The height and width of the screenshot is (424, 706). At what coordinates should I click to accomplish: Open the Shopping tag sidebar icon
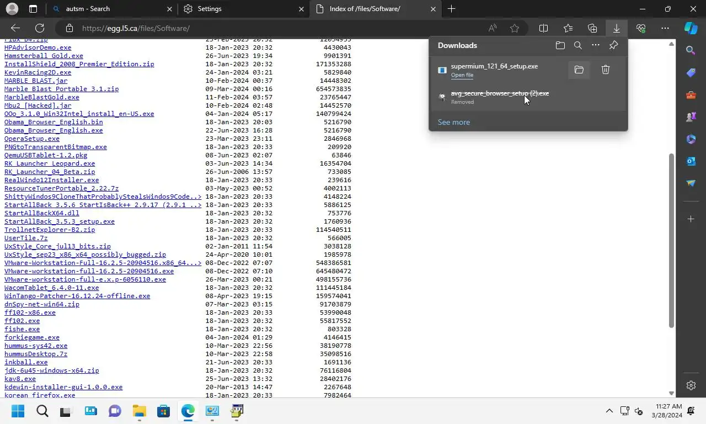click(691, 73)
